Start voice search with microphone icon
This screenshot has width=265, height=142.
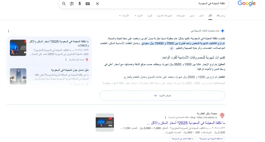(80, 3)
